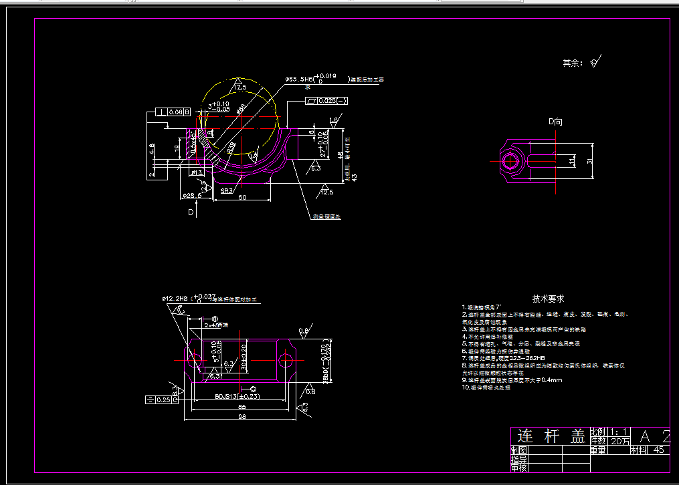Select the 27 +0.10/-0.05 toleranced dimension
The width and height of the screenshot is (679, 485).
[x=324, y=144]
